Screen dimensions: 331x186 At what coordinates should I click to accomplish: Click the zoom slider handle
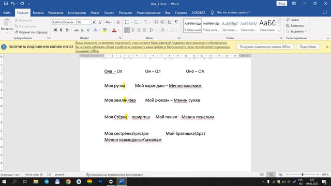click(303, 175)
